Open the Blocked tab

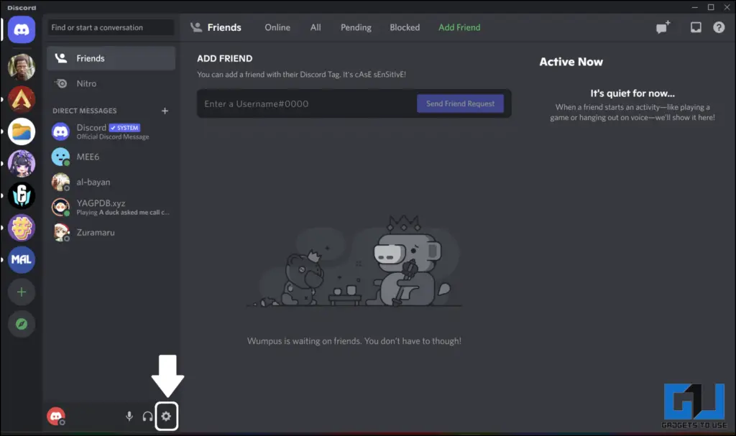coord(404,27)
